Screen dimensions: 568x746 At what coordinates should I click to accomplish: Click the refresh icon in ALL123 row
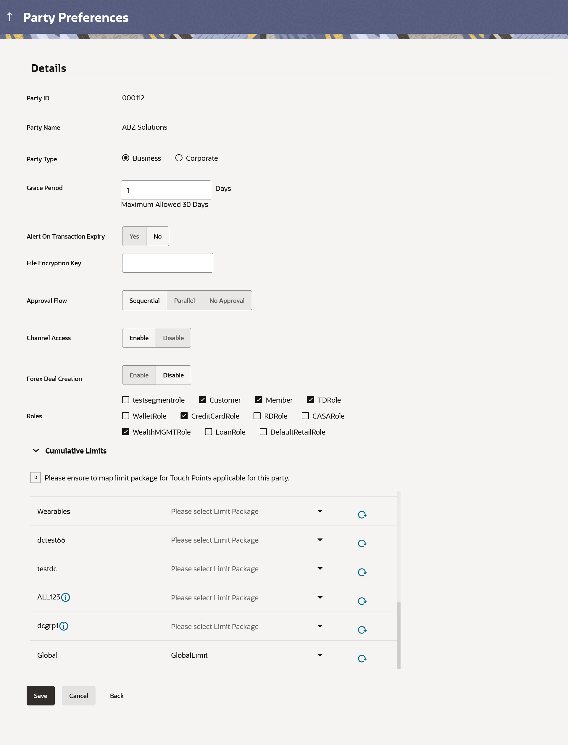click(362, 601)
